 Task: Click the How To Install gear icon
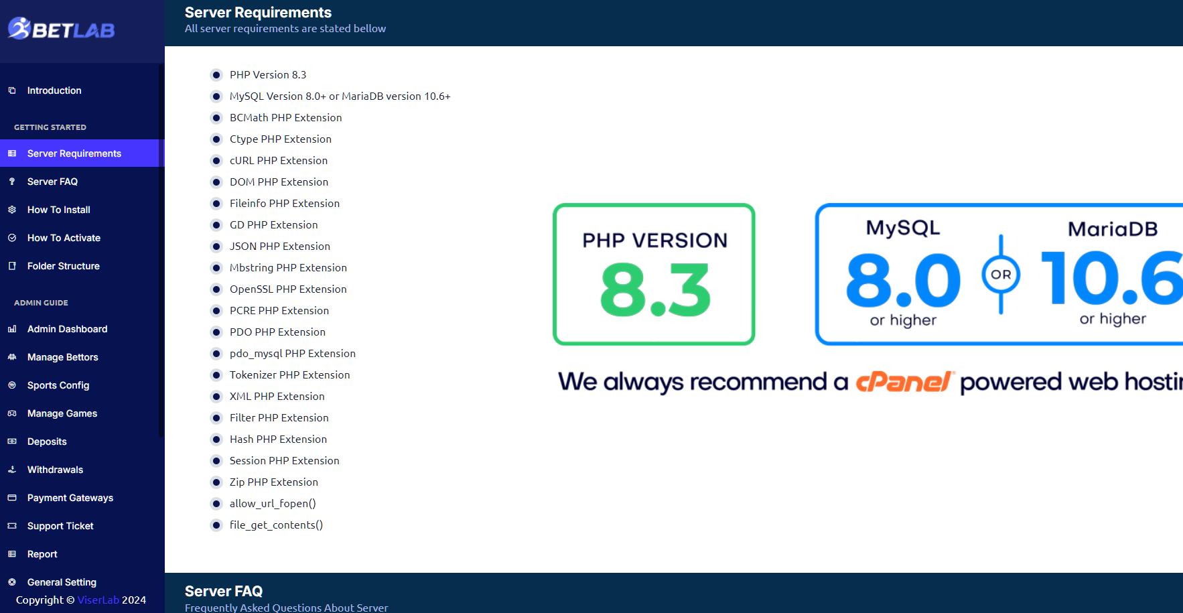(x=12, y=210)
